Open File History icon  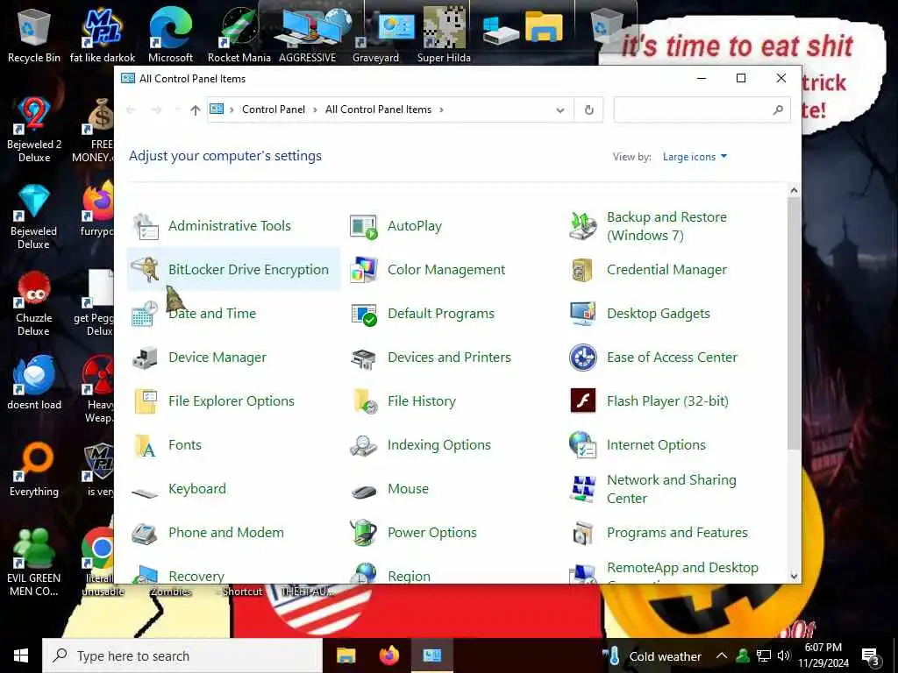(364, 401)
